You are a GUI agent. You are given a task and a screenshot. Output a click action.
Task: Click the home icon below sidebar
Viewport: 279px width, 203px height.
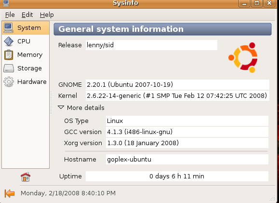click(x=26, y=177)
